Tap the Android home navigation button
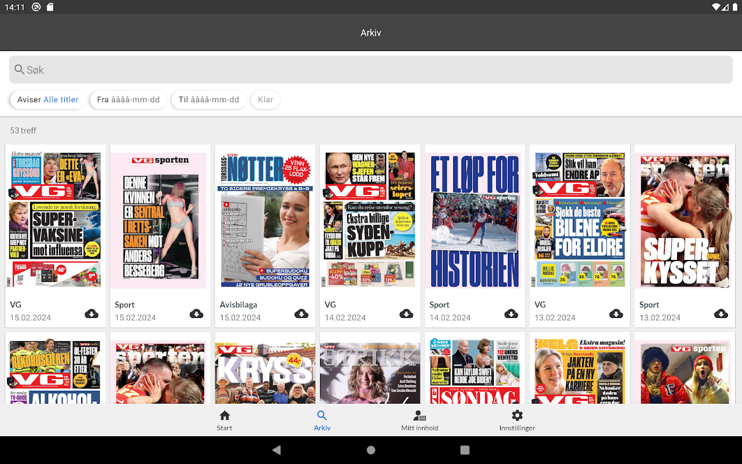This screenshot has height=464, width=742. coord(371,450)
